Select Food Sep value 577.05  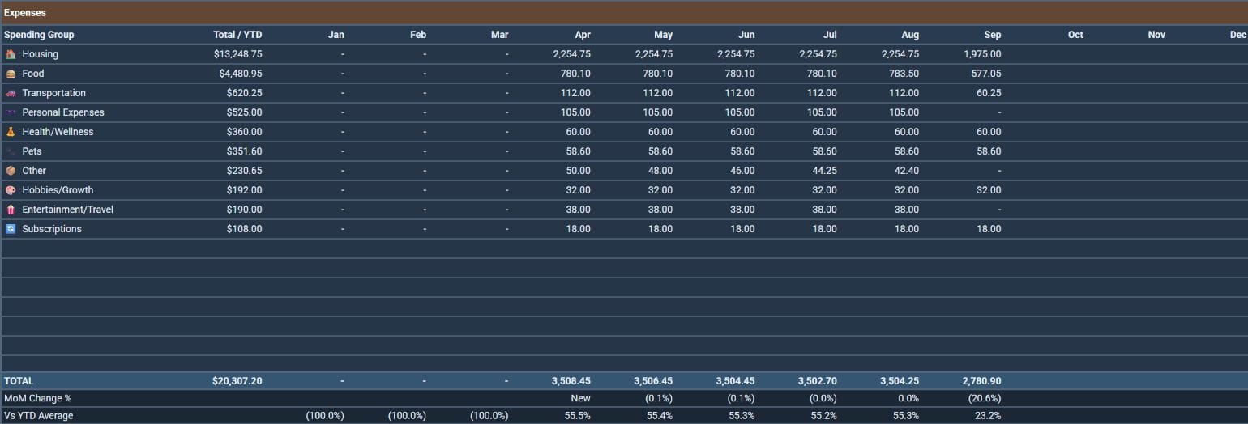(x=987, y=74)
